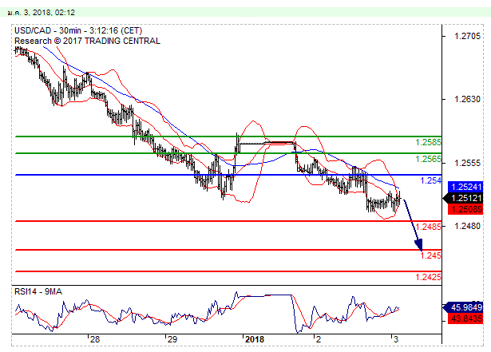Select the 'USD/CAD - 30min - 3:12:16 (CET)' title
This screenshot has width=491, height=352.
pyautogui.click(x=78, y=30)
